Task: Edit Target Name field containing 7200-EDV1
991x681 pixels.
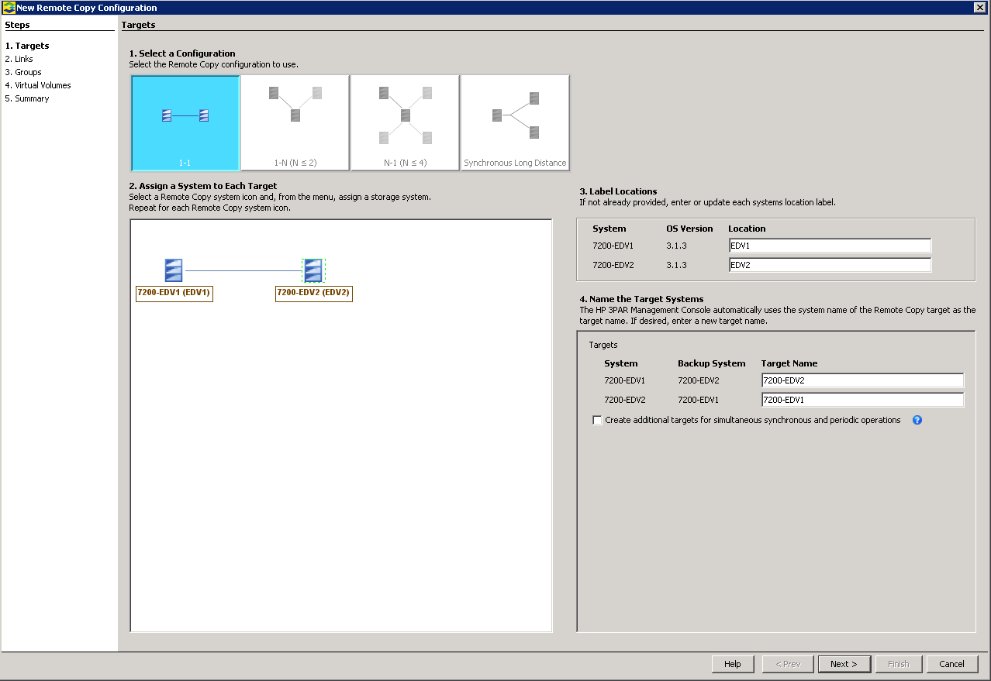Action: [862, 400]
